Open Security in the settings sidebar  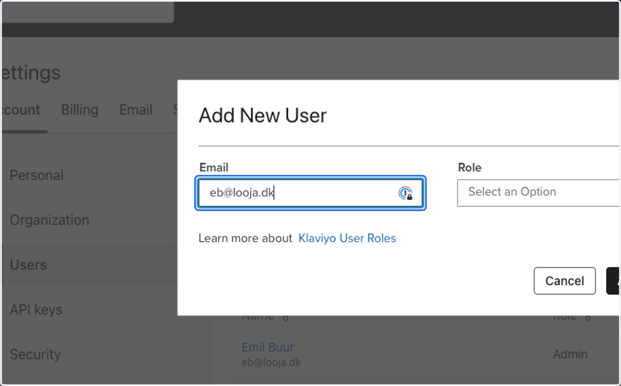click(x=35, y=354)
